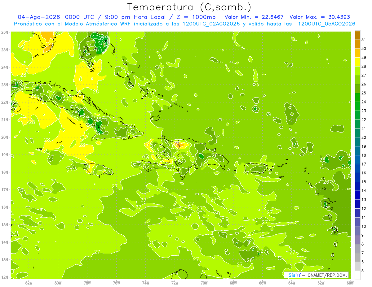Image resolution: width=372 pixels, height=287 pixels.
Task: Pick the gray colorbar swatch between 6 and 7
Action: [x=357, y=257]
